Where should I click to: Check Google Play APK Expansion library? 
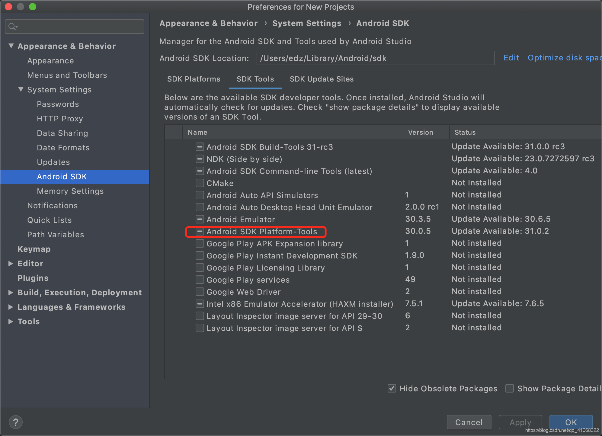click(200, 244)
